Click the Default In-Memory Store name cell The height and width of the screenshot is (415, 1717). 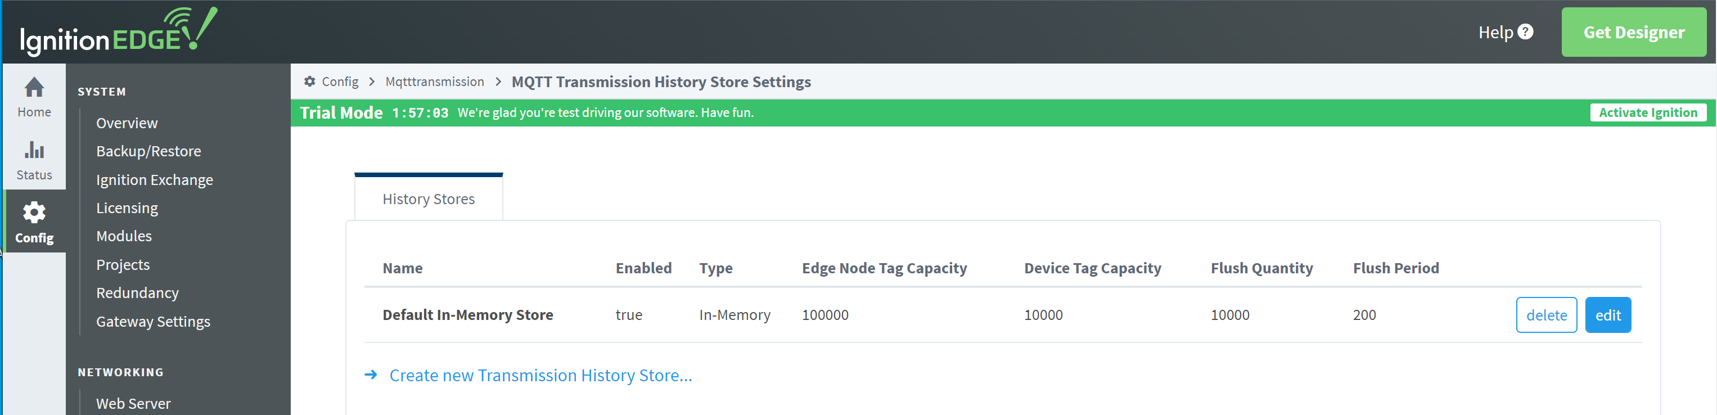(x=468, y=315)
